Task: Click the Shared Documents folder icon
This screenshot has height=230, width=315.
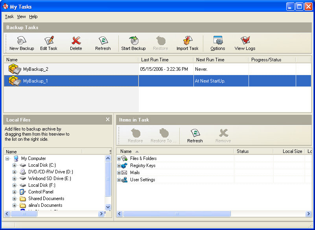Action: point(23,199)
